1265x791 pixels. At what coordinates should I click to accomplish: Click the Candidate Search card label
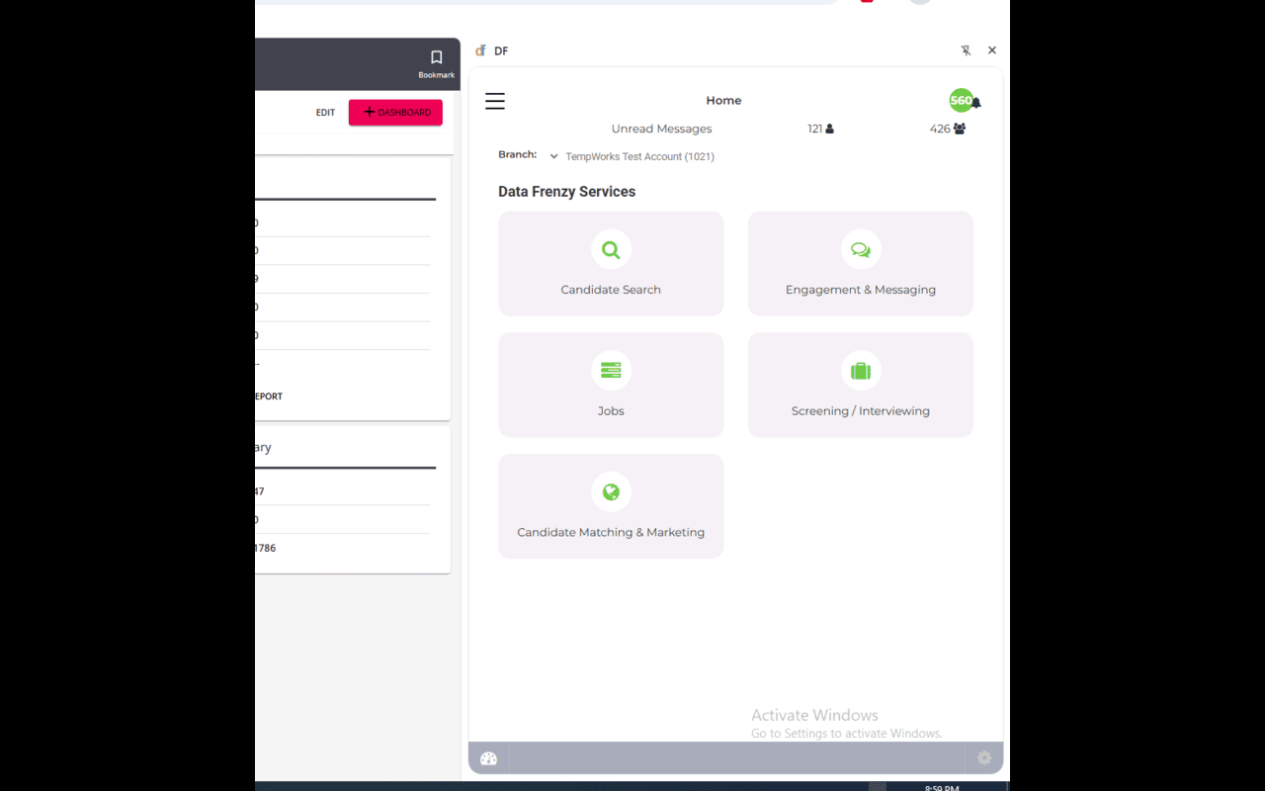(x=611, y=290)
